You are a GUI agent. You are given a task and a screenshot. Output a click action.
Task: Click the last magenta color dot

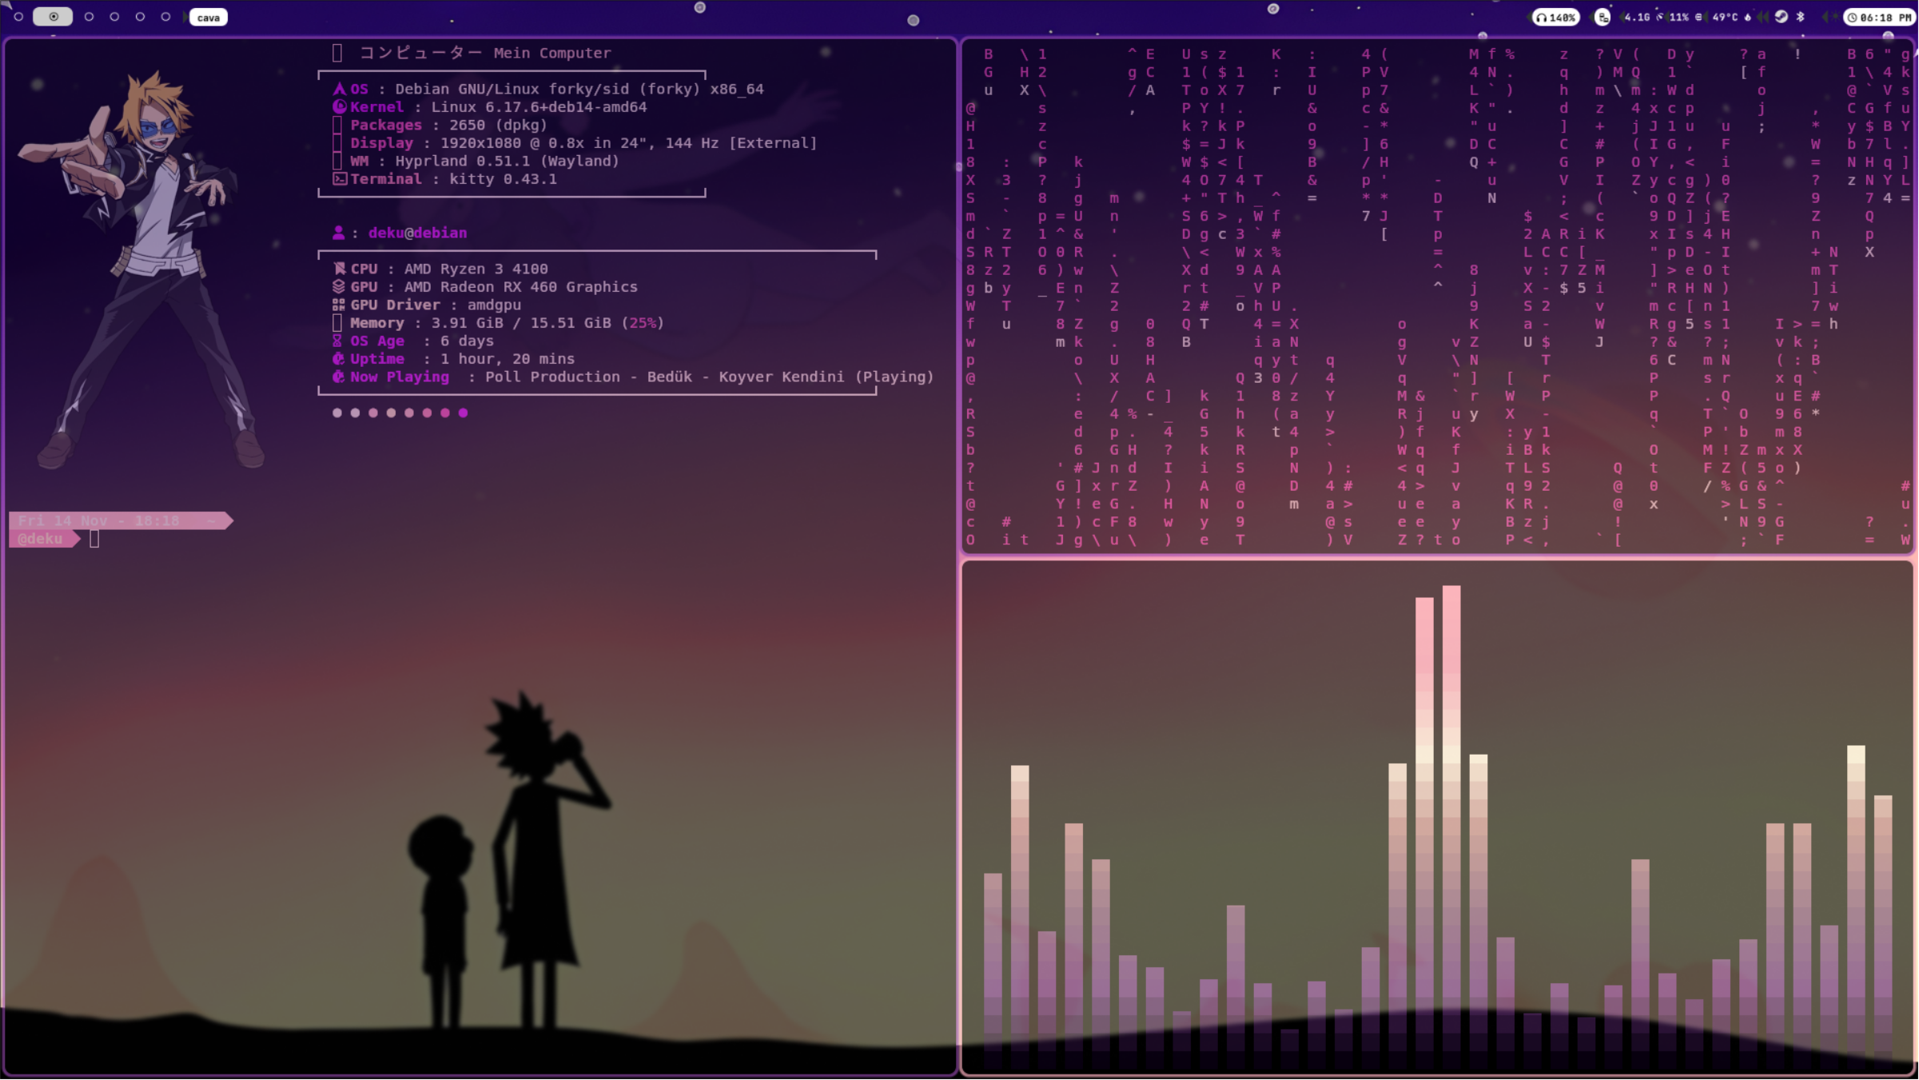pyautogui.click(x=464, y=413)
